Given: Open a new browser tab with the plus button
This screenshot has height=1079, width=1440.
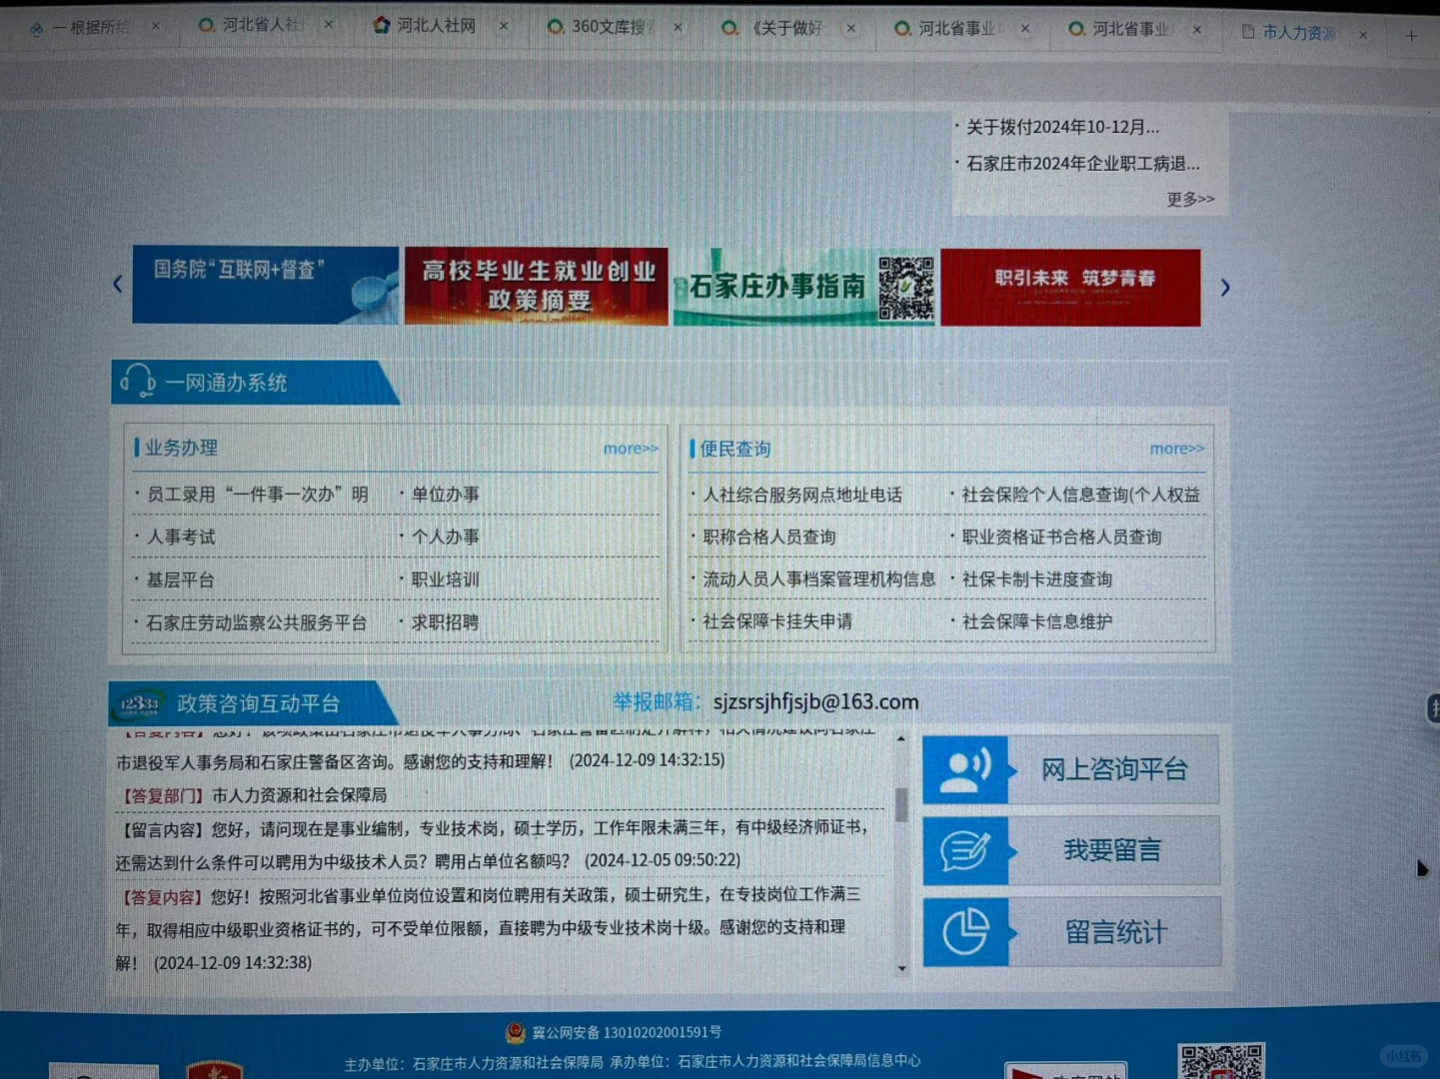Looking at the screenshot, I should pyautogui.click(x=1411, y=35).
